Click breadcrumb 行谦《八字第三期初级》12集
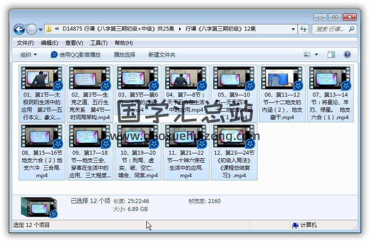 coord(221,29)
